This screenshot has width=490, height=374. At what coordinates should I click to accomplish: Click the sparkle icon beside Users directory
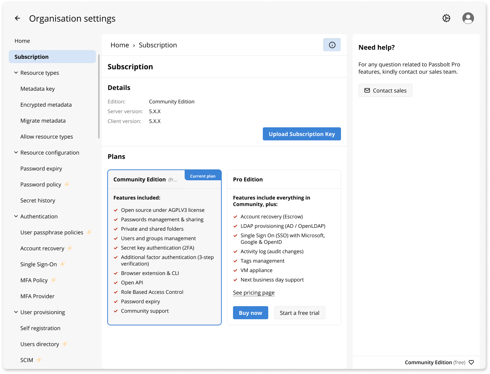pyautogui.click(x=65, y=344)
